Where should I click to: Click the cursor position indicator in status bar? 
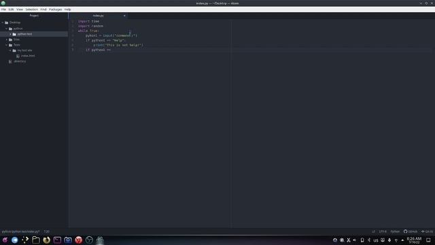click(x=47, y=231)
